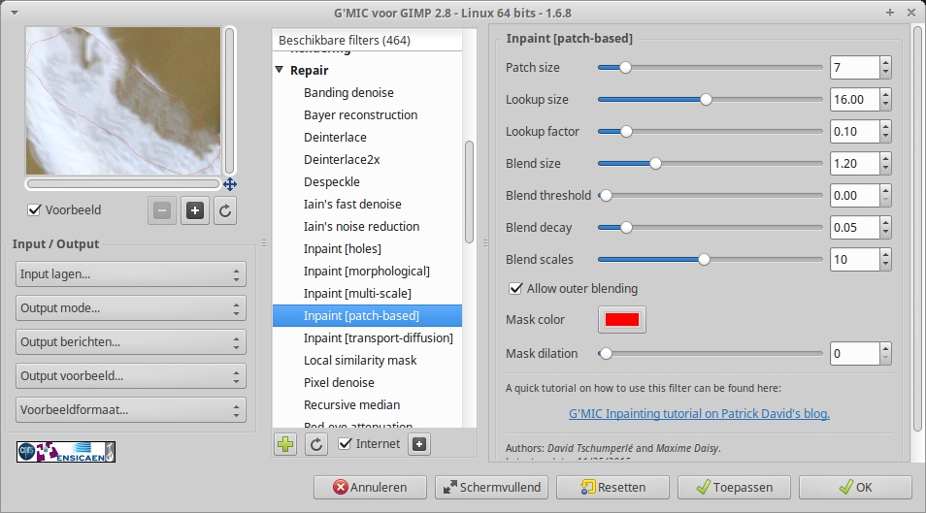Image resolution: width=926 pixels, height=513 pixels.
Task: Select the Bayer reconstruction filter
Action: click(360, 115)
